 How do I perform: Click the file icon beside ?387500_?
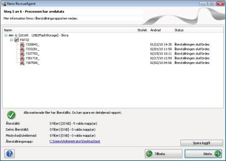coord(22,63)
